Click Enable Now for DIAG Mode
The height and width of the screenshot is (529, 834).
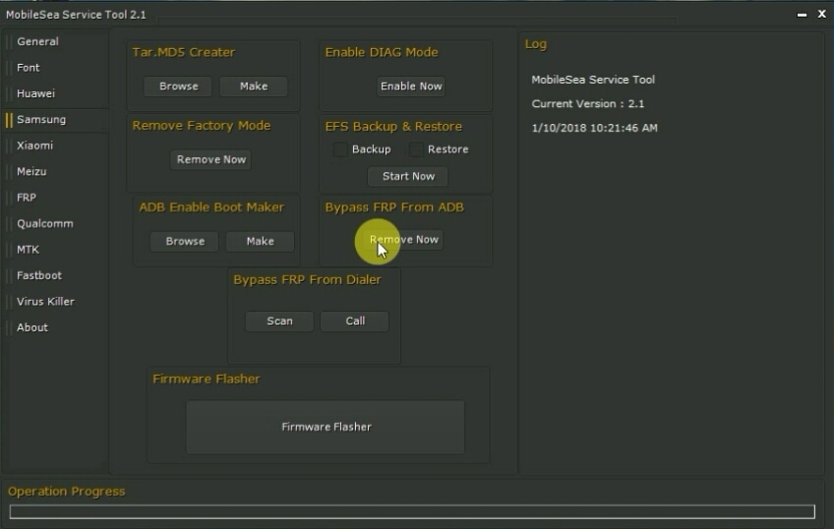pos(411,87)
